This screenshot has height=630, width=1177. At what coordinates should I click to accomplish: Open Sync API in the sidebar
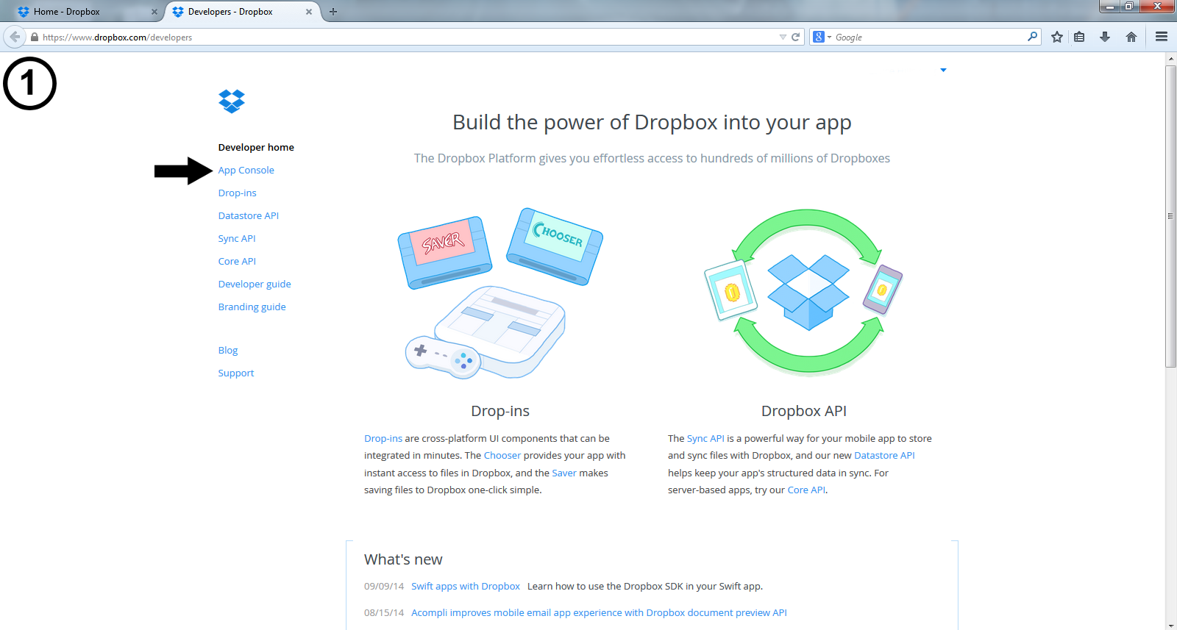point(237,238)
